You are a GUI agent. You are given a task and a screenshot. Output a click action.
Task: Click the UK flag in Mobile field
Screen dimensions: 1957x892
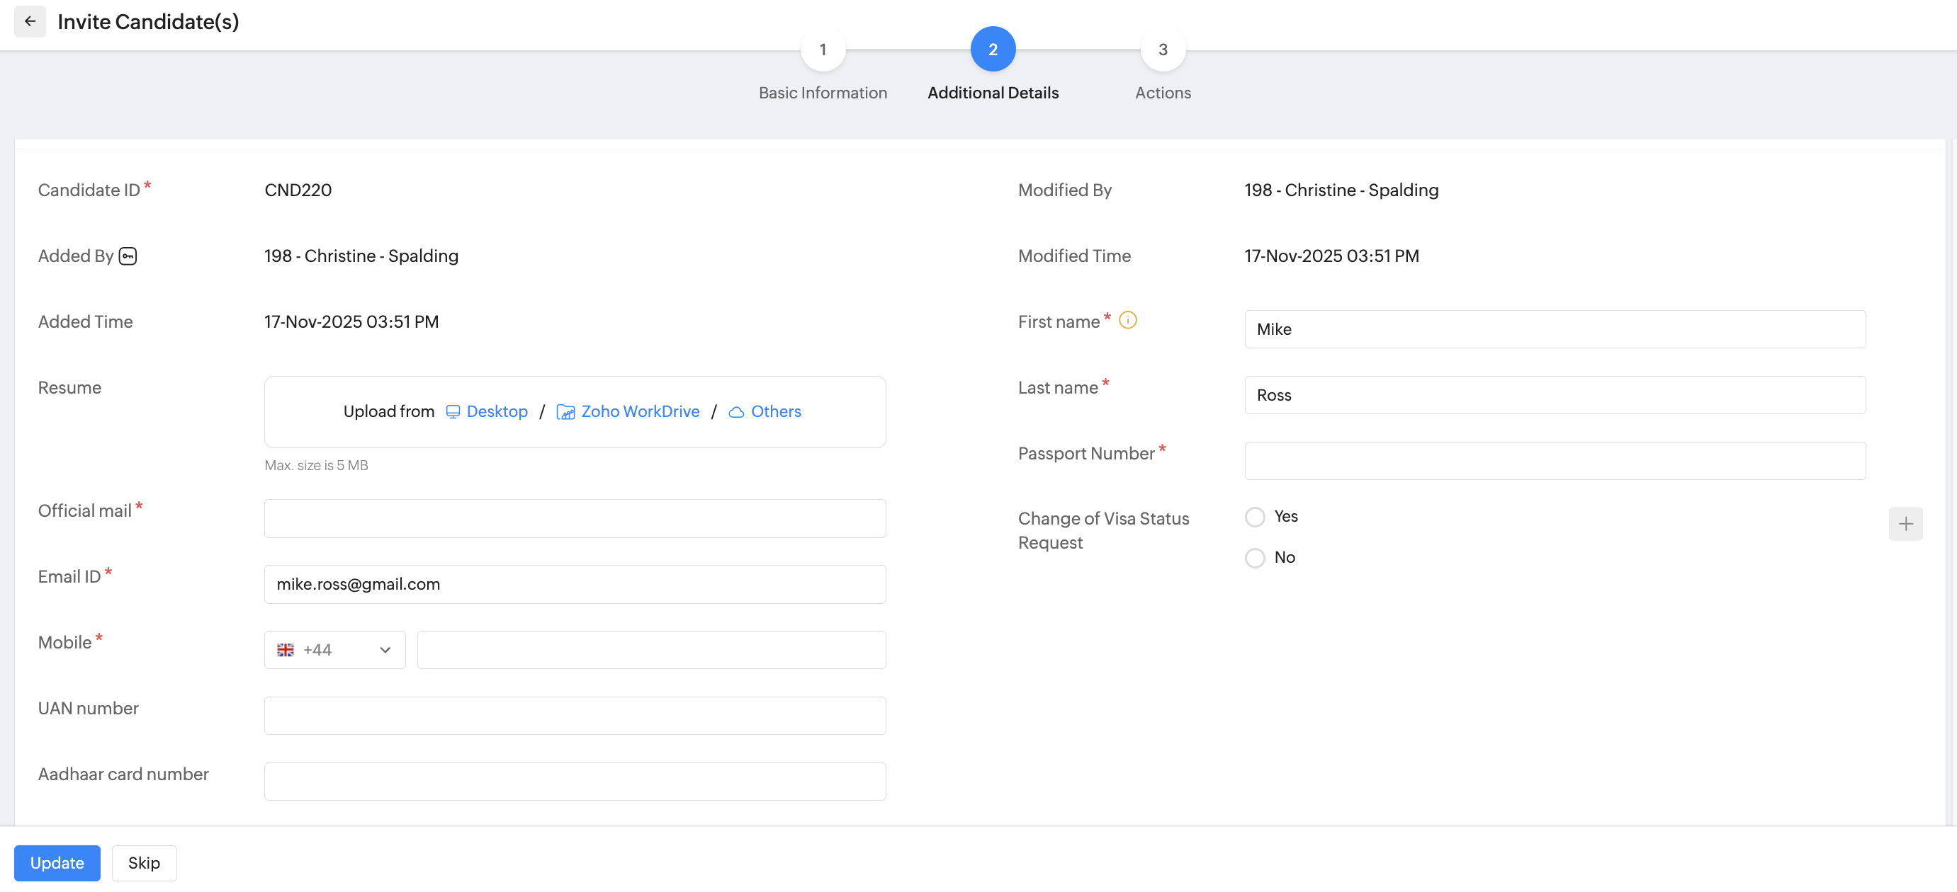pyautogui.click(x=285, y=650)
